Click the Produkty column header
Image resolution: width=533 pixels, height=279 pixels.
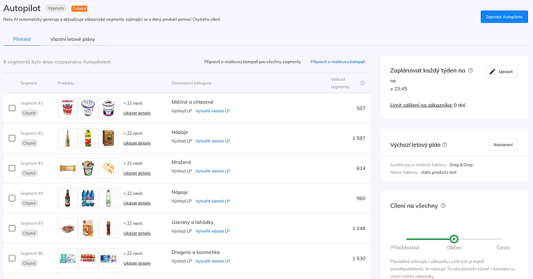66,83
